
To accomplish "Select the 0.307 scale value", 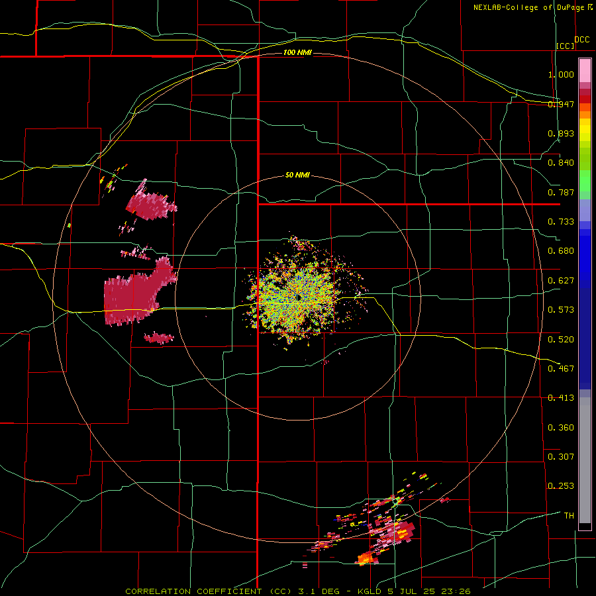I will [561, 456].
